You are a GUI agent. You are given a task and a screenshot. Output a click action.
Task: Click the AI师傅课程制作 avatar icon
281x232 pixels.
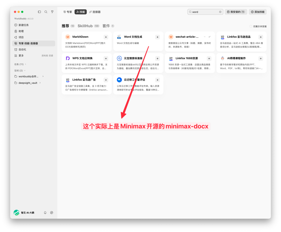(x=222, y=58)
